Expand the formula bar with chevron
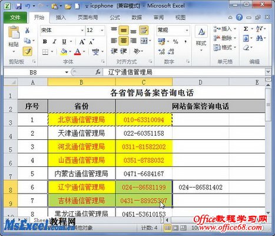275x236 pixels. tap(268, 72)
